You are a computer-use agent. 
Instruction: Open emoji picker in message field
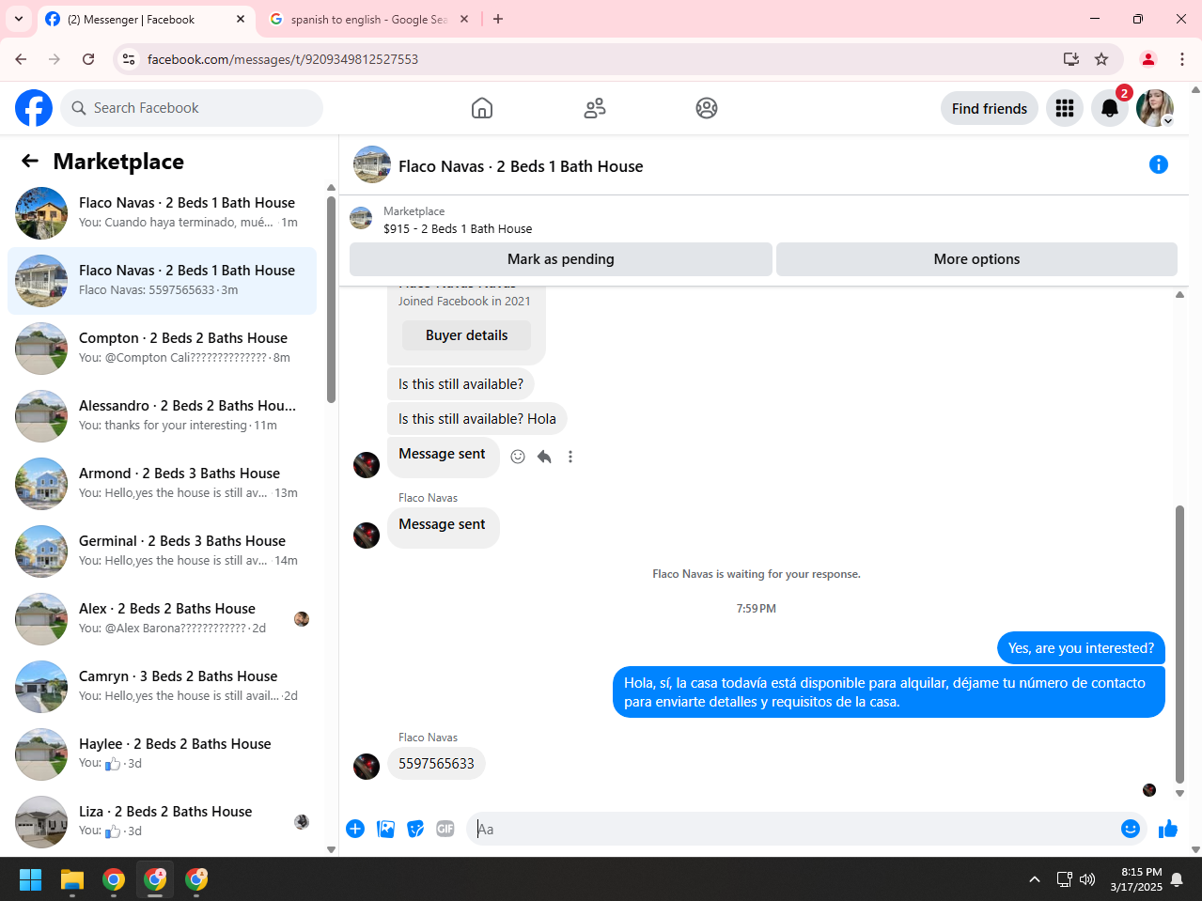1131,829
